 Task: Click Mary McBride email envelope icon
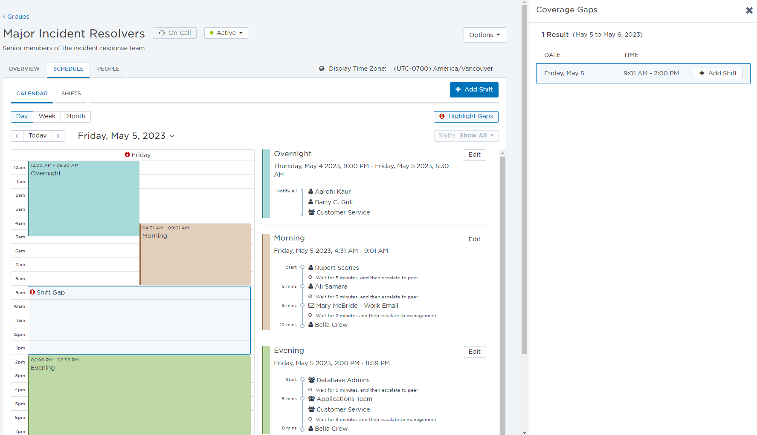coord(312,306)
